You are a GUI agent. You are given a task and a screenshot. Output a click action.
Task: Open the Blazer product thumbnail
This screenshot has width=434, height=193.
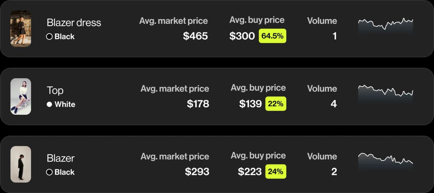[21, 164]
